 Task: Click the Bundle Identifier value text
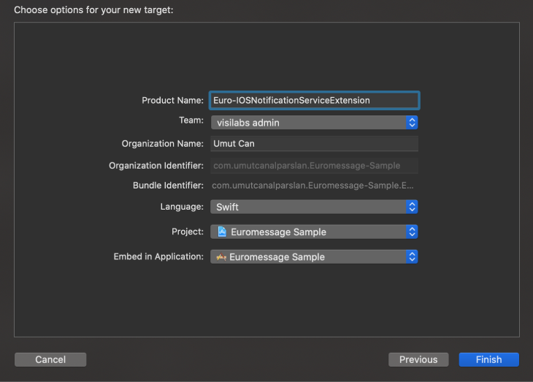(x=312, y=186)
